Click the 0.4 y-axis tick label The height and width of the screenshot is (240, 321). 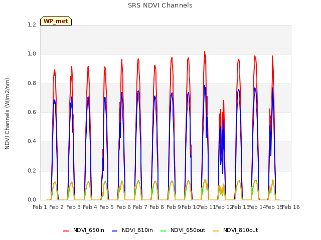(x=32, y=141)
